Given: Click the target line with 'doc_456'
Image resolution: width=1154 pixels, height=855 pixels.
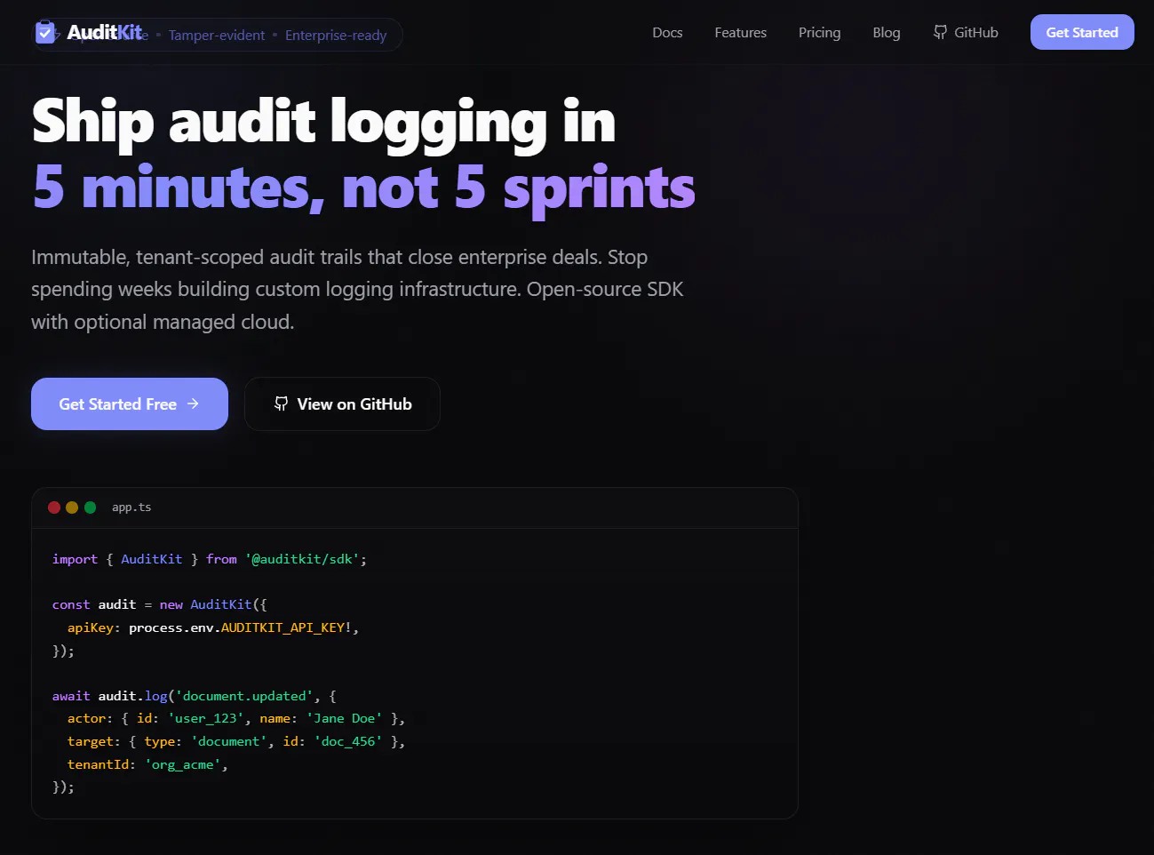Looking at the screenshot, I should click(x=236, y=741).
